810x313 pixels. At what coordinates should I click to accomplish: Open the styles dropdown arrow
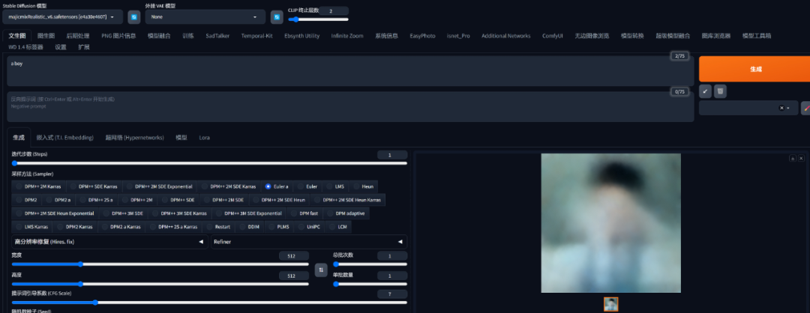coord(788,108)
